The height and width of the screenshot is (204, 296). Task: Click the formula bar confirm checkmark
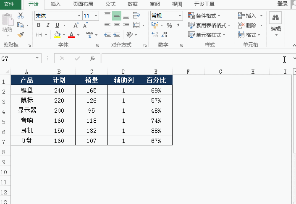point(77,58)
